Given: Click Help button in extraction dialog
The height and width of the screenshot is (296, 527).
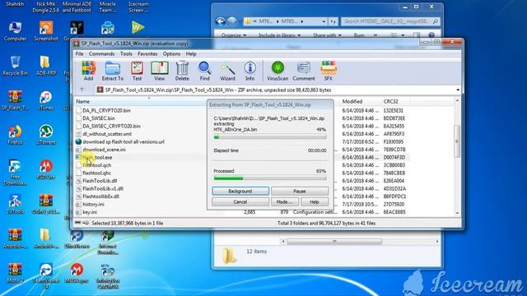Looking at the screenshot, I should (315, 201).
